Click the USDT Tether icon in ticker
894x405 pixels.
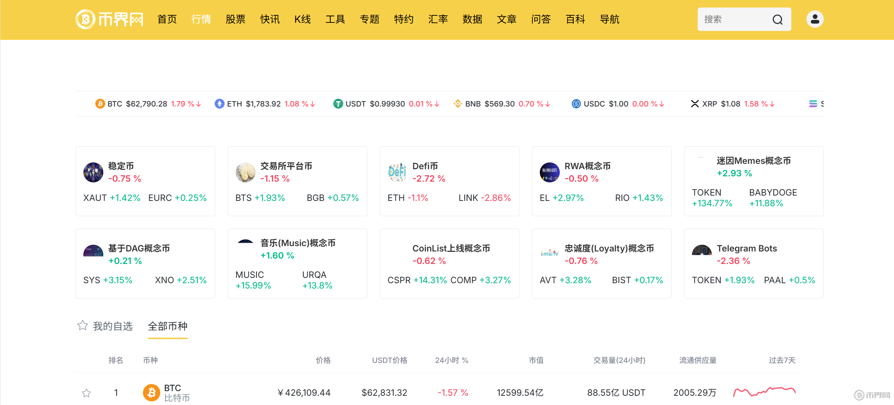[x=338, y=104]
